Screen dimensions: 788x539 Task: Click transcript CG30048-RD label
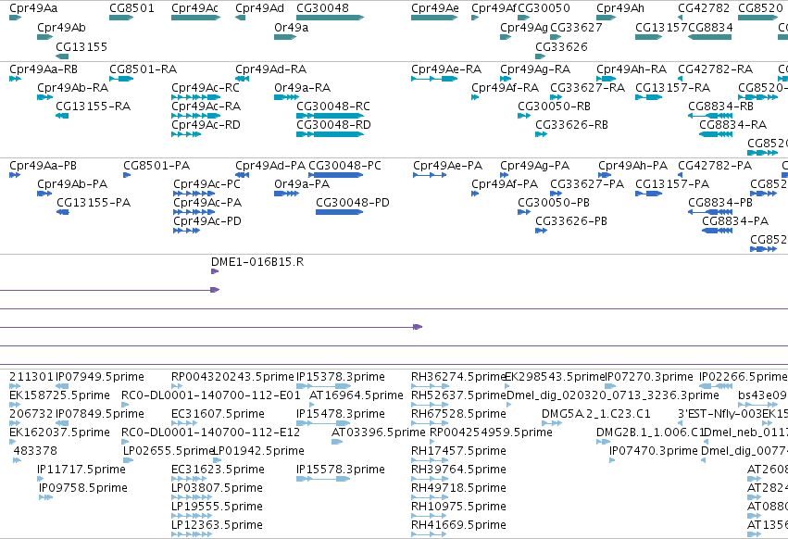point(333,125)
